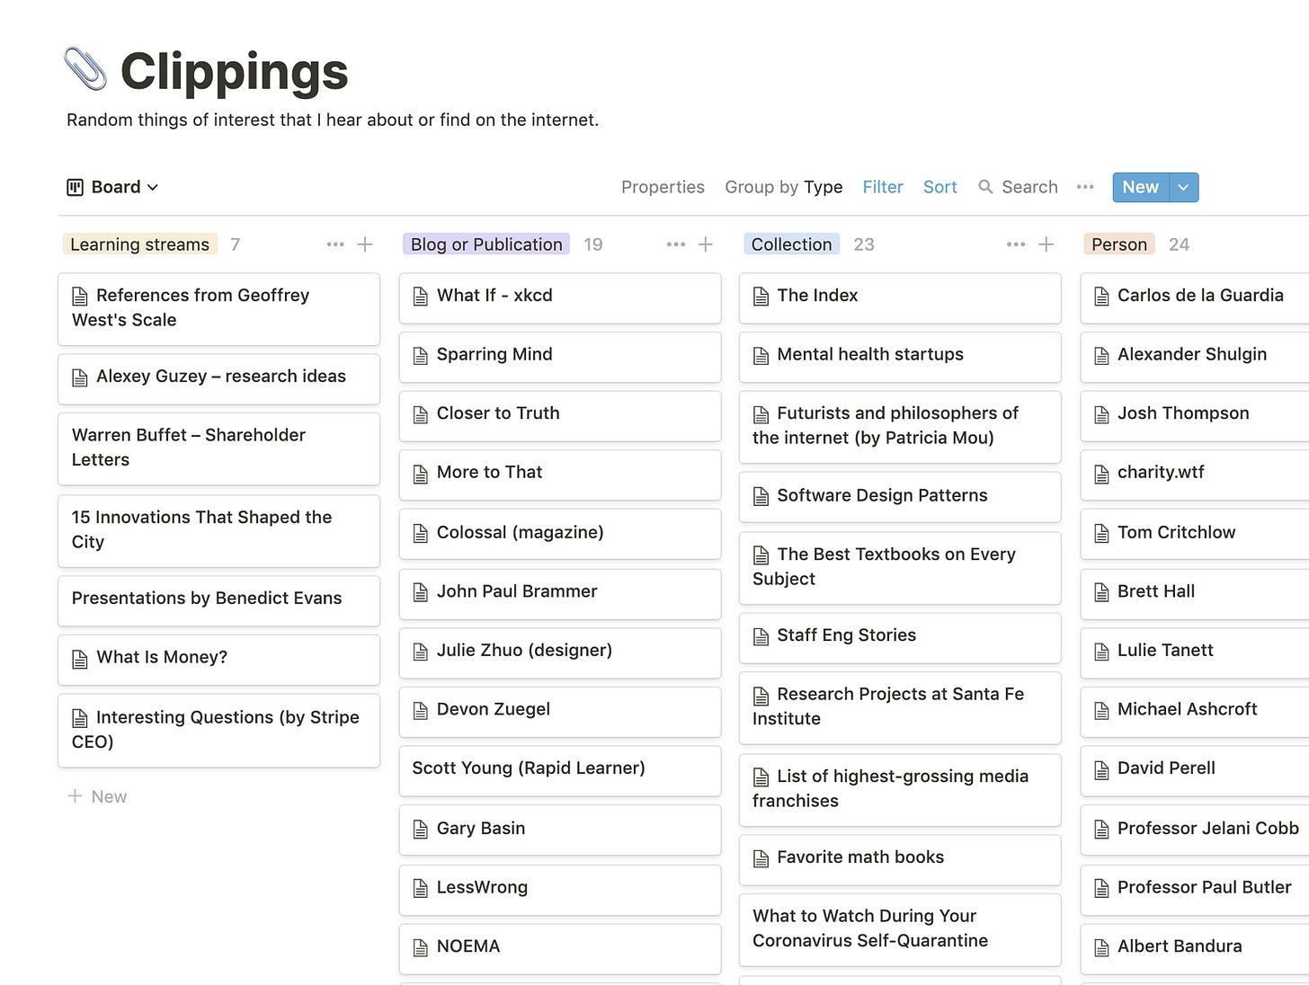Open the Properties menu
This screenshot has width=1309, height=985.
click(x=663, y=187)
